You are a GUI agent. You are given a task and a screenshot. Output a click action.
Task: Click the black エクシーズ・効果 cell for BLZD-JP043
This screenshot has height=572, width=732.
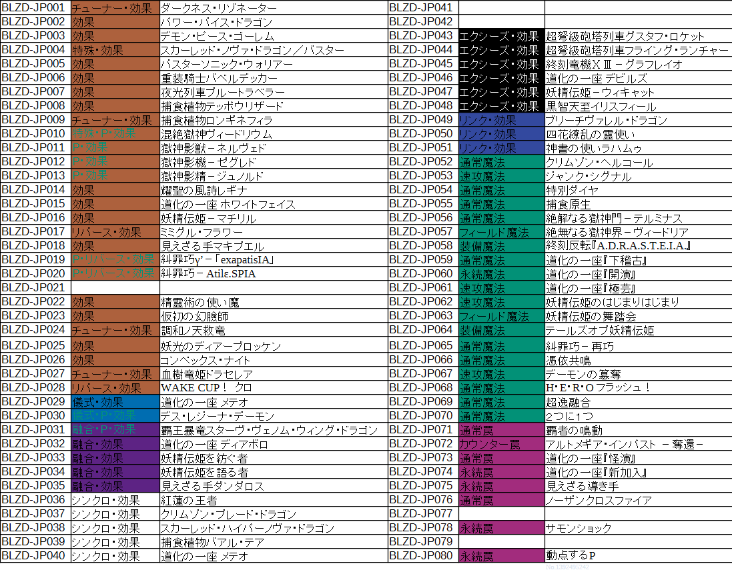click(501, 36)
